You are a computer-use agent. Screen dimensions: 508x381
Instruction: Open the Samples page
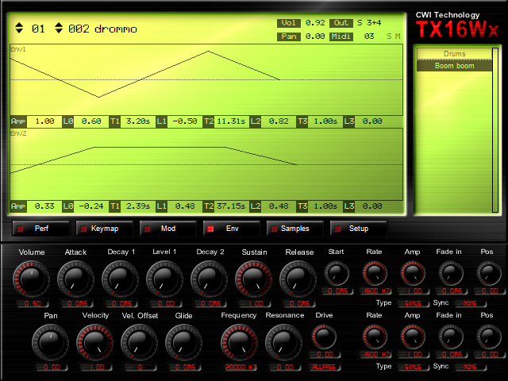pos(294,229)
